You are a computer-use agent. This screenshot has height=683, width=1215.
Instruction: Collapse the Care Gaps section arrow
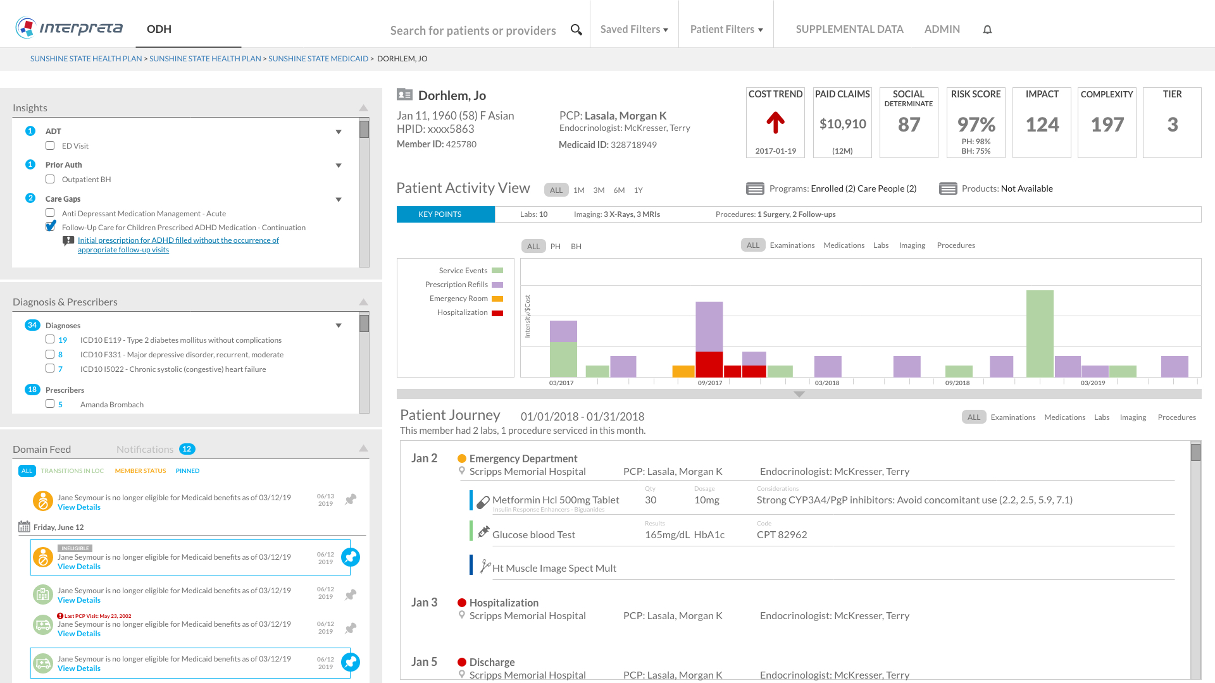click(339, 199)
